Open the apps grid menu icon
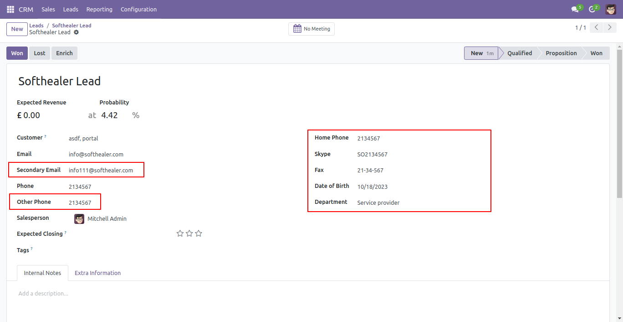 pyautogui.click(x=10, y=9)
